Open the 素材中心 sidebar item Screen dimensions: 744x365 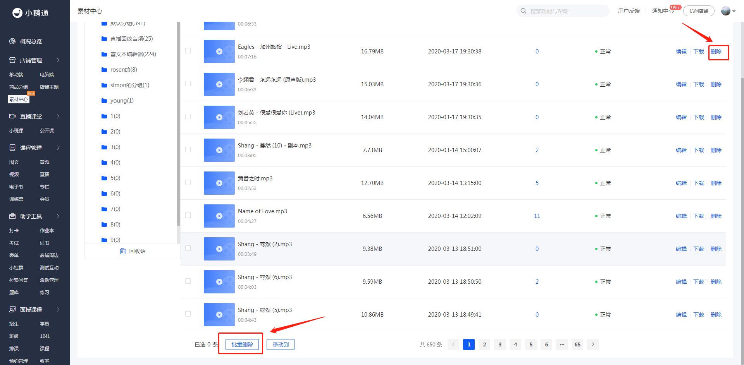pos(19,99)
